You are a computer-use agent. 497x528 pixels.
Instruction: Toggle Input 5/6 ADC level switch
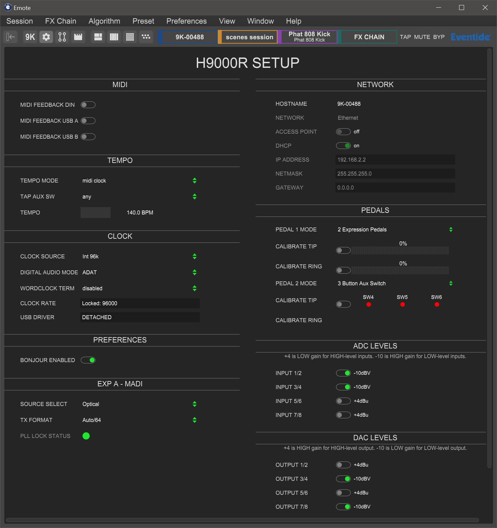pyautogui.click(x=343, y=401)
